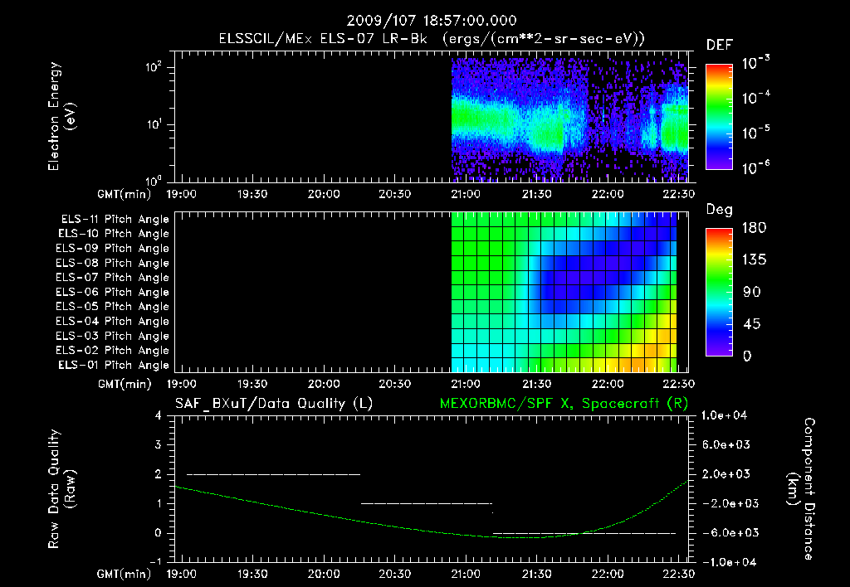The width and height of the screenshot is (850, 587).
Task: Click the 4 tick on Data Quality axis
Action: pos(159,415)
